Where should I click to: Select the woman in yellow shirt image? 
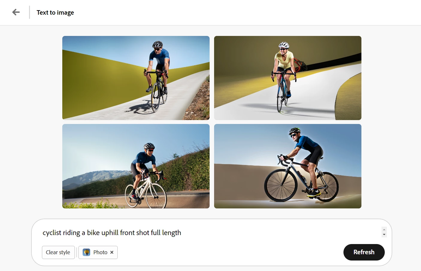[x=288, y=78]
